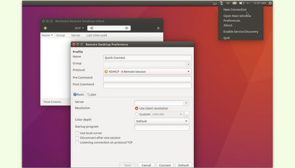Screen dimensions: 295x168
Task: Open the Protocol dropdown showing XDMCP
Action: coord(147,71)
